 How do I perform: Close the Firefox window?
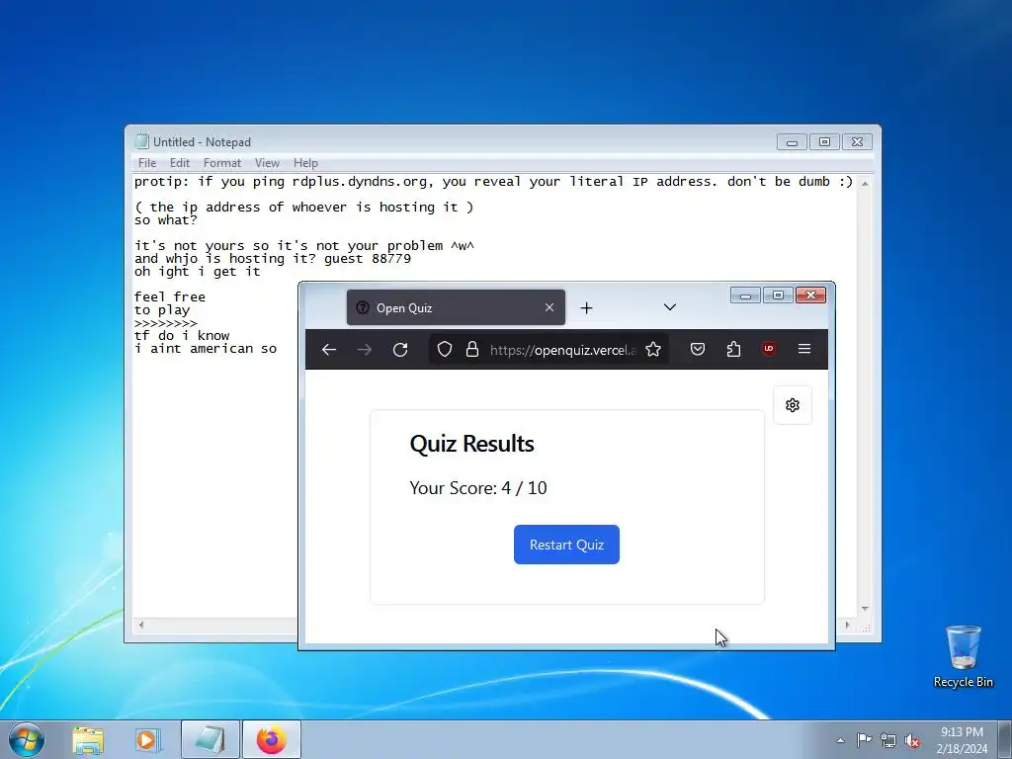tap(810, 295)
